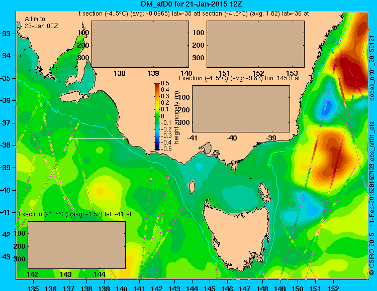Image resolution: width=377 pixels, height=291 pixels.
Task: Click the -41 tick label of the lon=145.9 inset
Action: (x=192, y=138)
